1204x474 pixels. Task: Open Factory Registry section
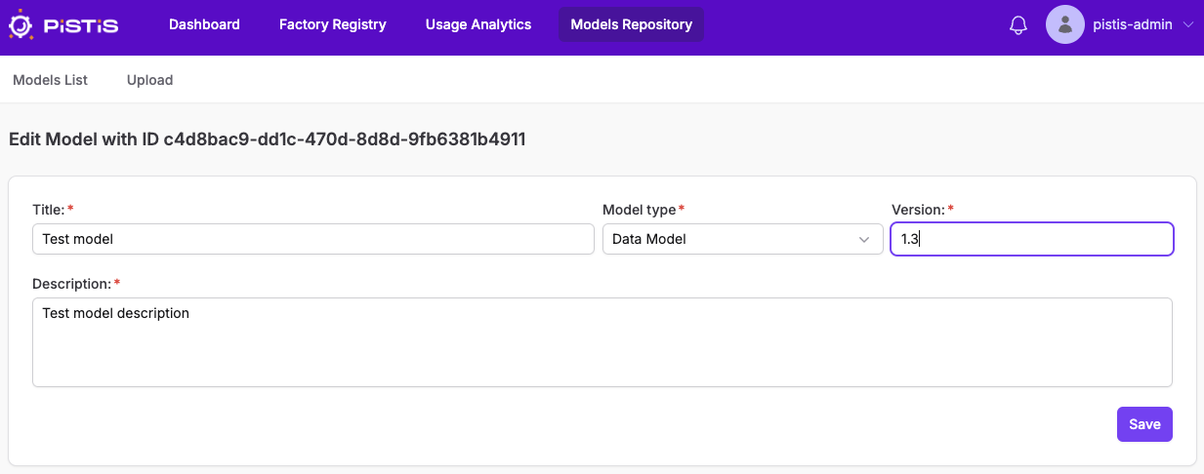click(333, 24)
